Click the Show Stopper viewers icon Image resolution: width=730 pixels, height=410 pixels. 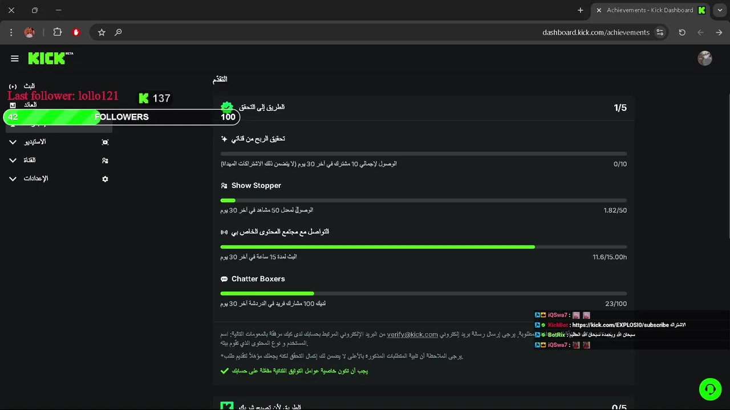(x=224, y=186)
